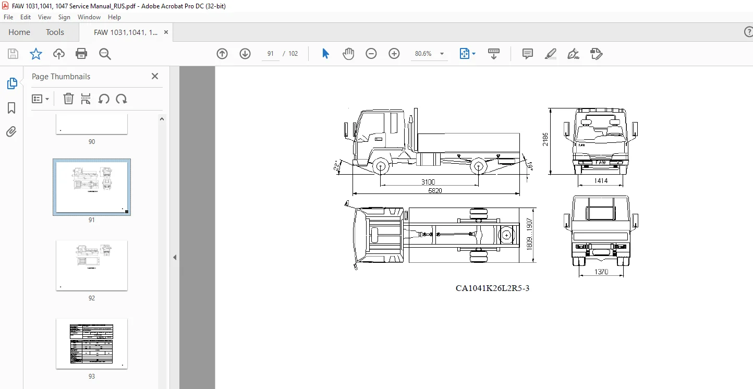Select page 92 thumbnail
Image resolution: width=753 pixels, height=389 pixels.
[x=92, y=265]
